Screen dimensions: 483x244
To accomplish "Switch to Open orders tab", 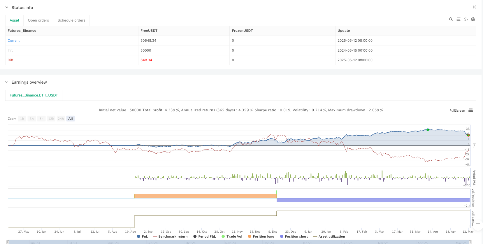I will click(38, 20).
